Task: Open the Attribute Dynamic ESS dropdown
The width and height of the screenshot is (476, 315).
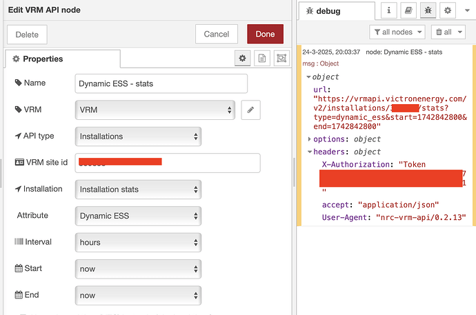Action: pyautogui.click(x=138, y=216)
